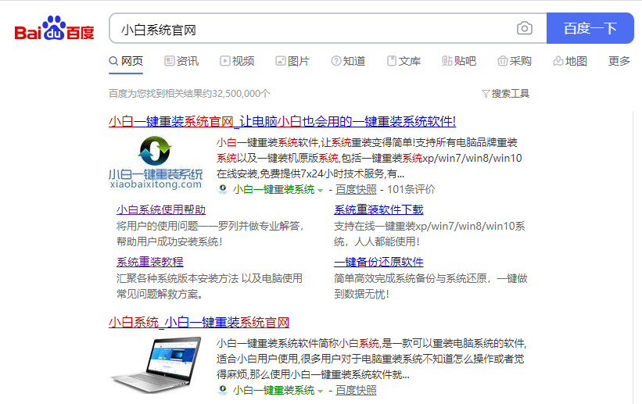Open the 图片 tab
This screenshot has height=404, width=642.
(292, 61)
